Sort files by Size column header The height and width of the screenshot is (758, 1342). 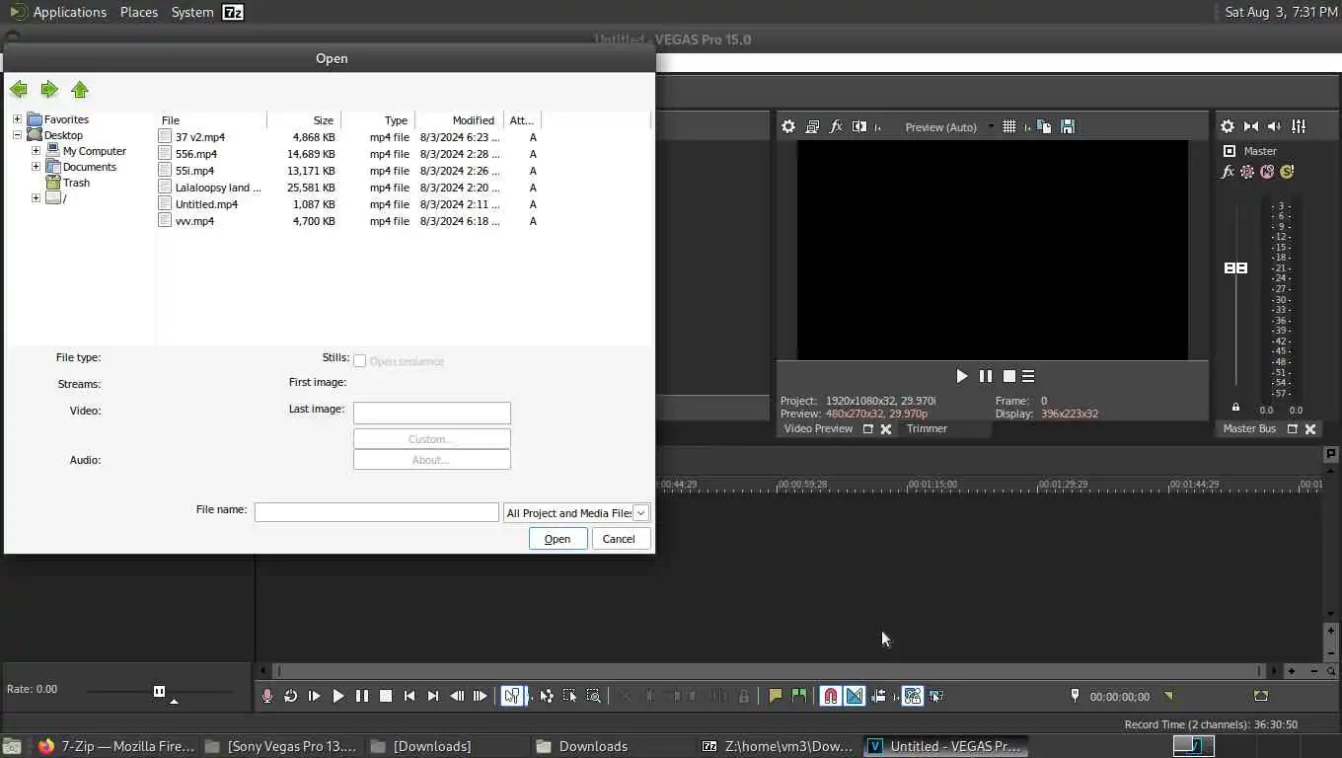304,120
